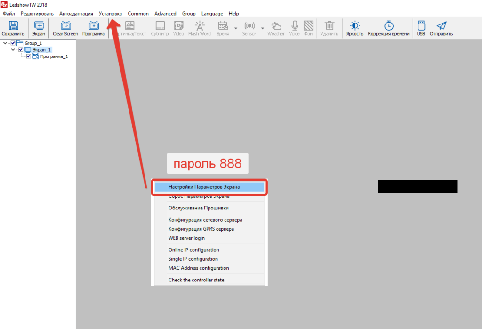Open the Language menu

[212, 14]
